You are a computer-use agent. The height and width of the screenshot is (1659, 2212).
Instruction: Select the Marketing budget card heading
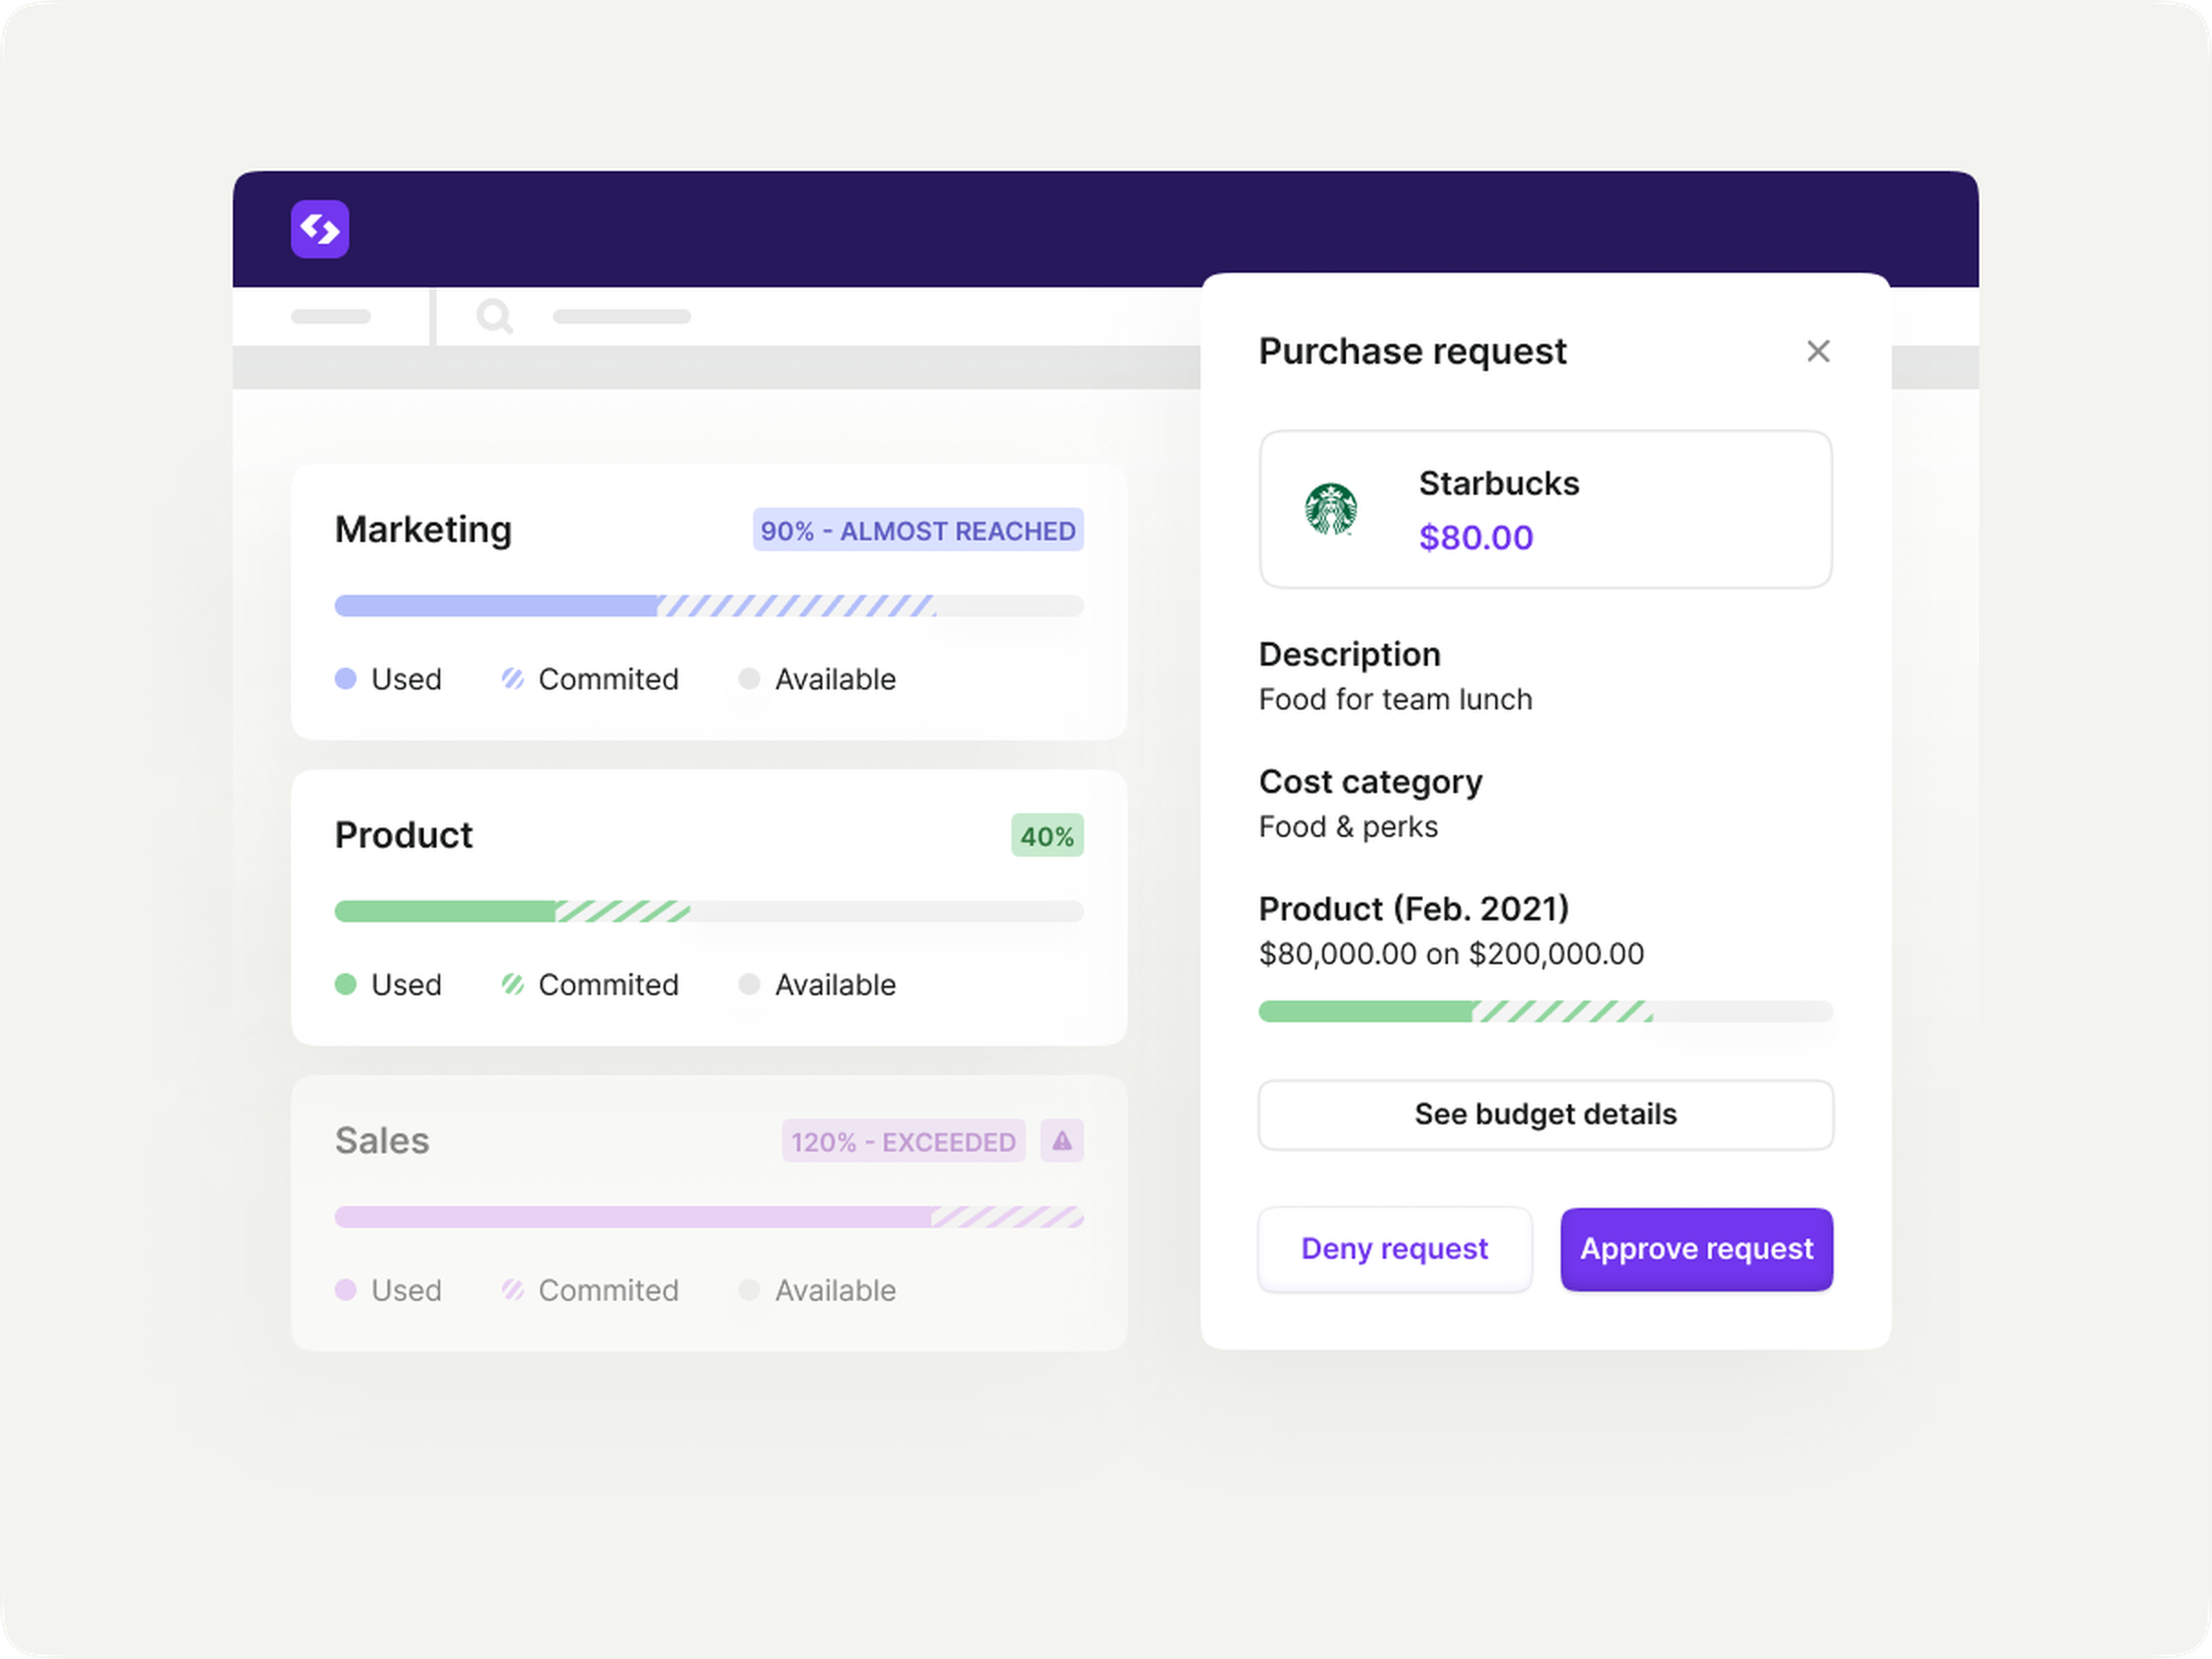pyautogui.click(x=423, y=529)
